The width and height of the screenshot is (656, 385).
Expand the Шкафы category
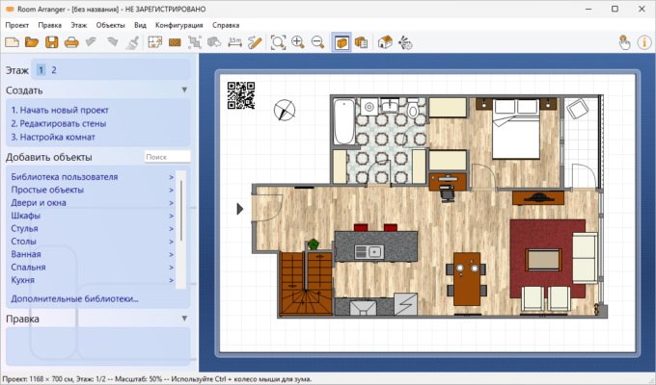[x=92, y=216]
